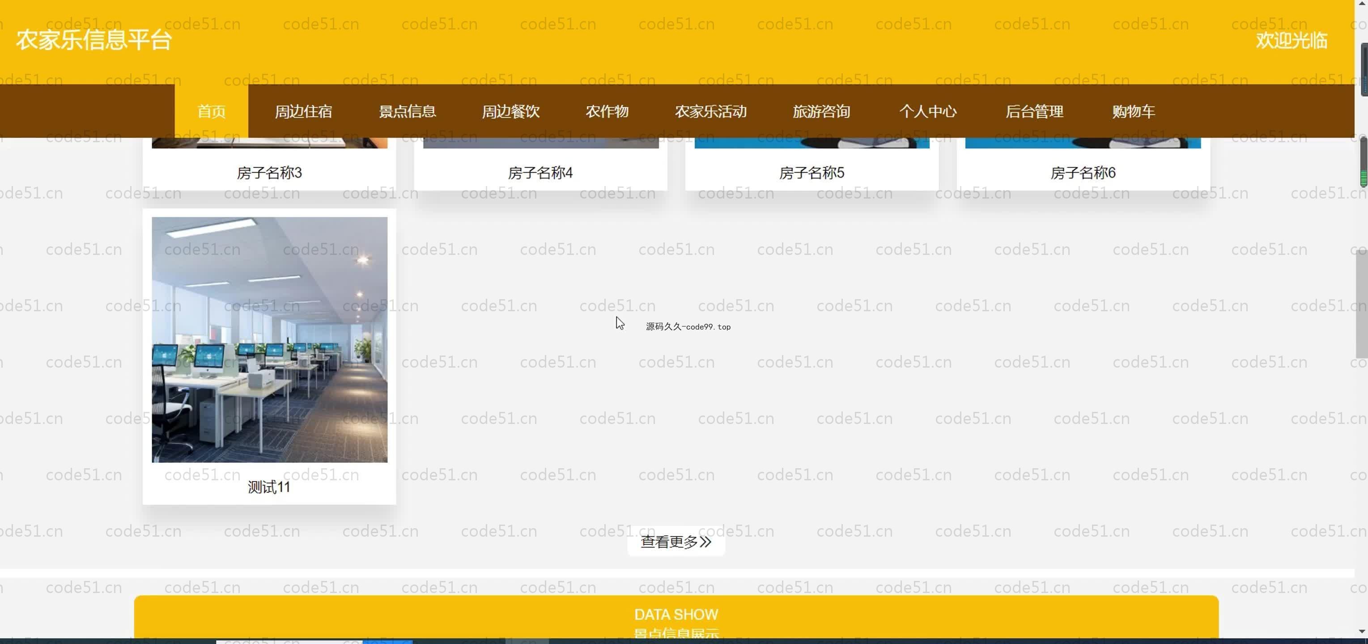Screen dimensions: 1368x644
Task: Open 后台管理 link
Action: point(1034,111)
